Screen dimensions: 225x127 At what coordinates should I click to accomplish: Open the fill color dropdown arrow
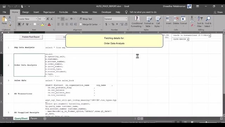pyautogui.click(x=45, y=24)
